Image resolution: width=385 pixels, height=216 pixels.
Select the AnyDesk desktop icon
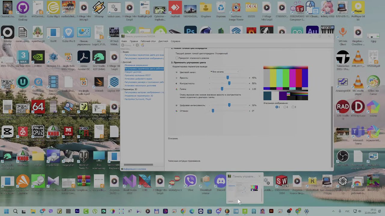[175, 10]
